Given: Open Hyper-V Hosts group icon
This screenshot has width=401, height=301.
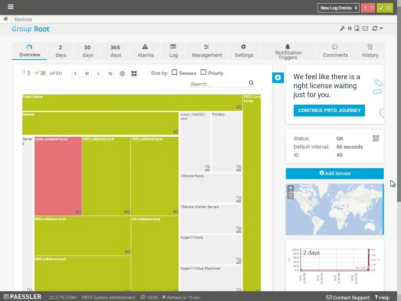Looking at the screenshot, I should tap(238, 261).
